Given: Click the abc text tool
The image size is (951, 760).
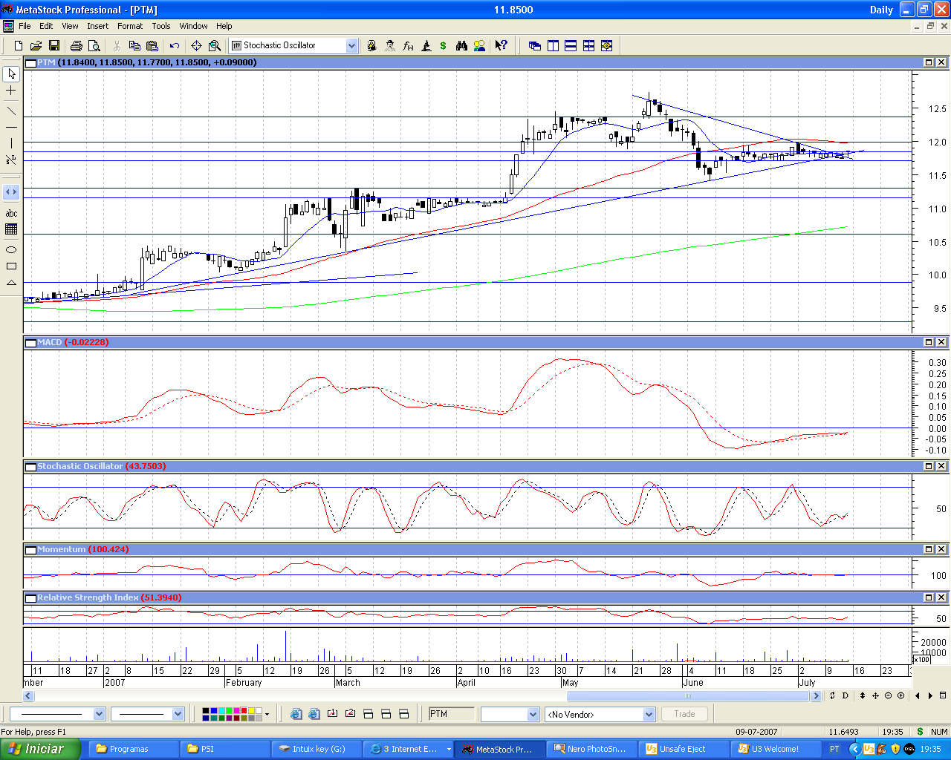Looking at the screenshot, I should [x=11, y=214].
